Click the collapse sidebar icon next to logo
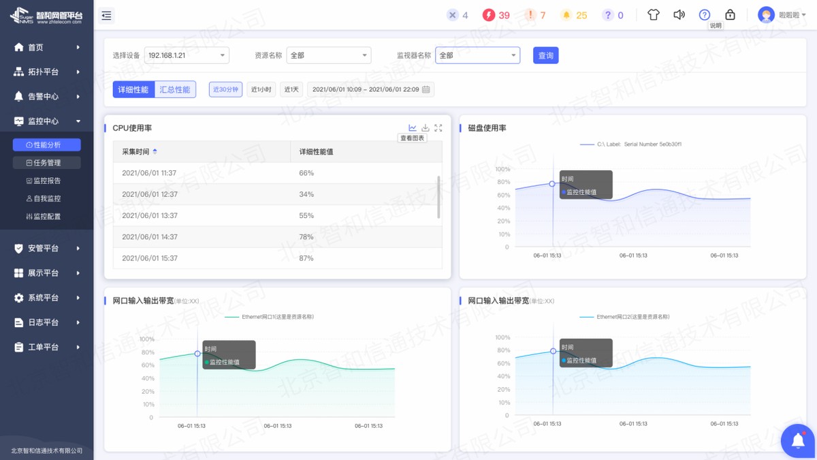This screenshot has height=460, width=817. (106, 14)
